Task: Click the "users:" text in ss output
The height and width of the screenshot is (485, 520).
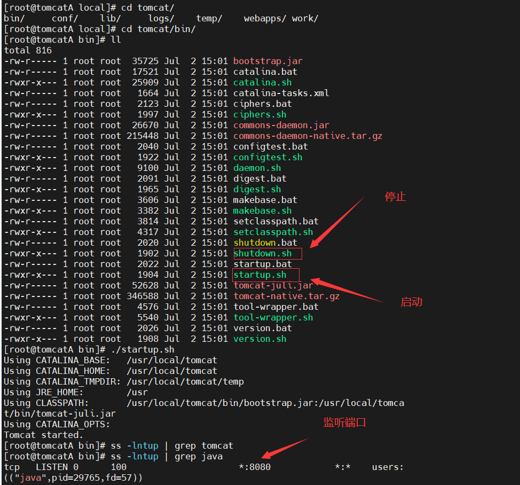Action: coord(388,467)
